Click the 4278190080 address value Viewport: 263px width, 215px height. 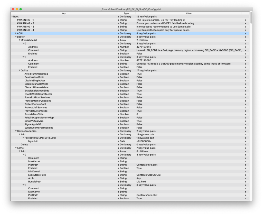[144, 60]
